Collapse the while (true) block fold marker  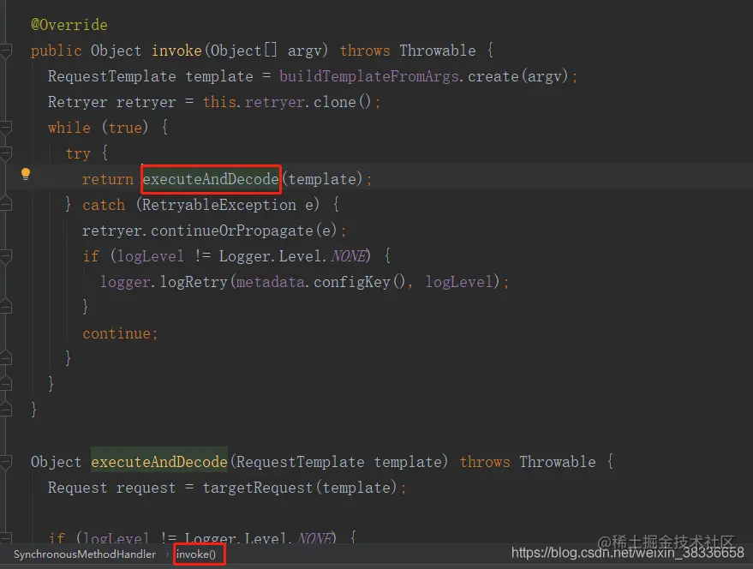[6, 128]
